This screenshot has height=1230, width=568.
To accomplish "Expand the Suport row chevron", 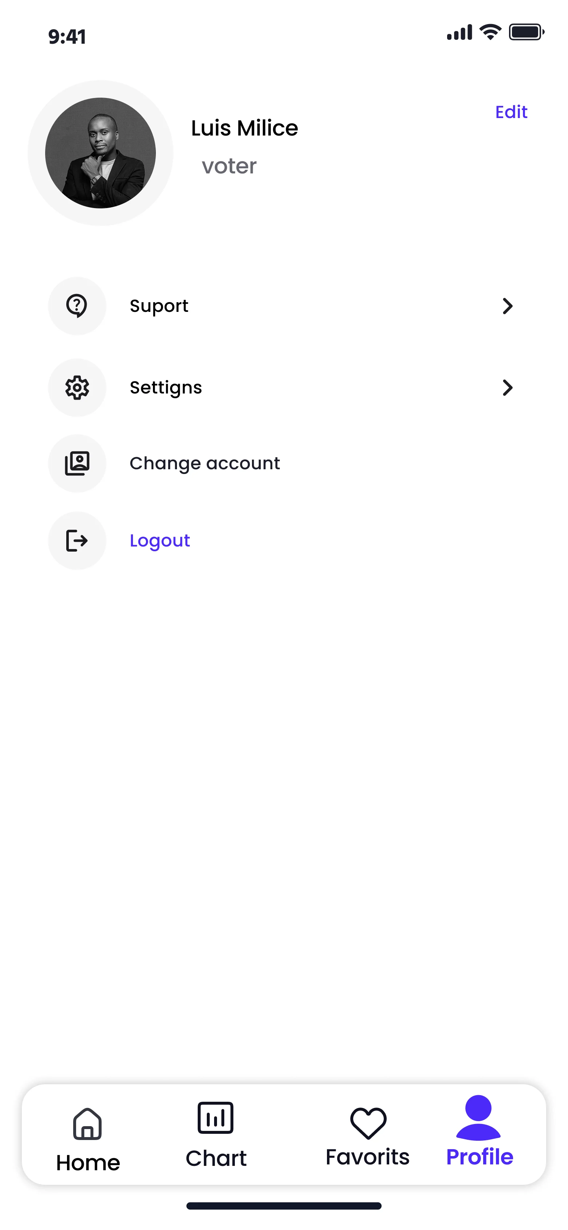I will 508,306.
